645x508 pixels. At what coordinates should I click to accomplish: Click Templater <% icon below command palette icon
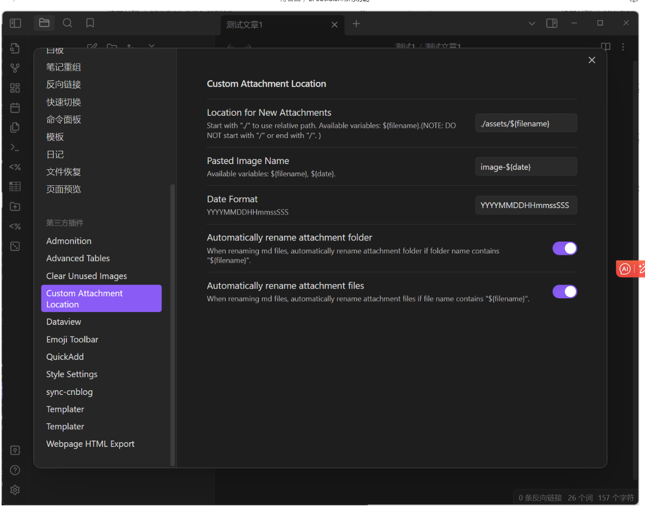pyautogui.click(x=15, y=167)
